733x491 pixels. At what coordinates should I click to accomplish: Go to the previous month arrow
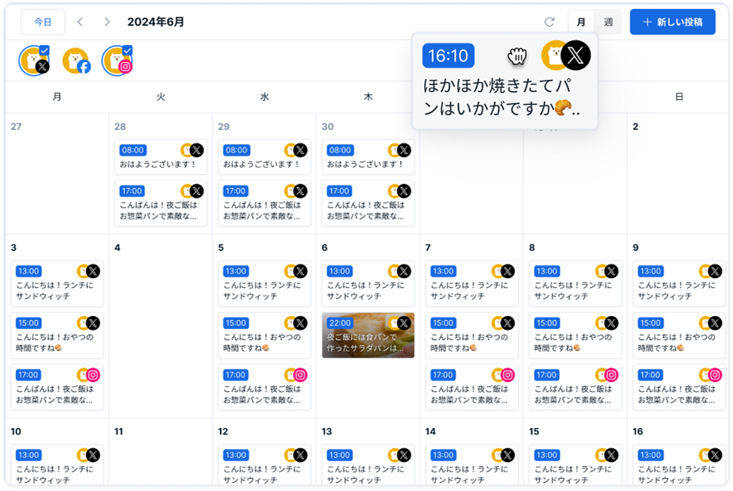pos(80,23)
